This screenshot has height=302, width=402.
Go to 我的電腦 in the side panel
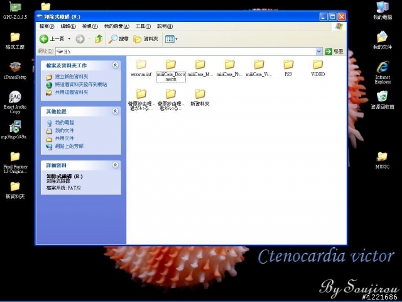tap(65, 123)
